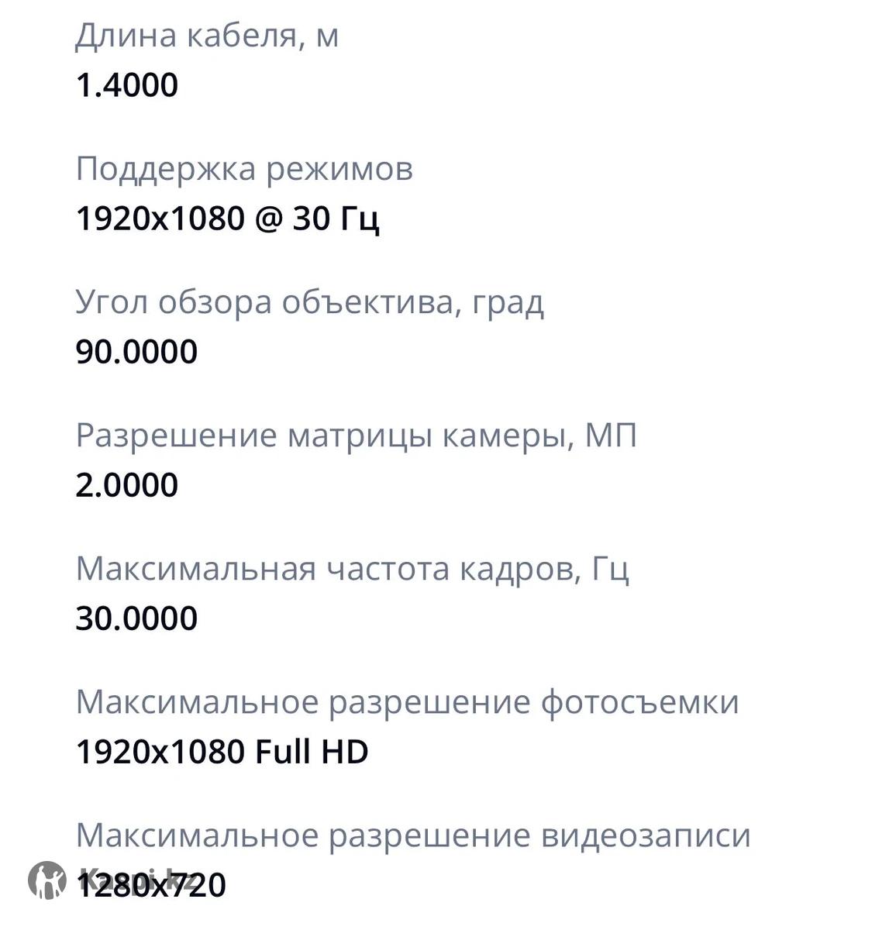Click the 2.0000 megapixel value

point(127,485)
